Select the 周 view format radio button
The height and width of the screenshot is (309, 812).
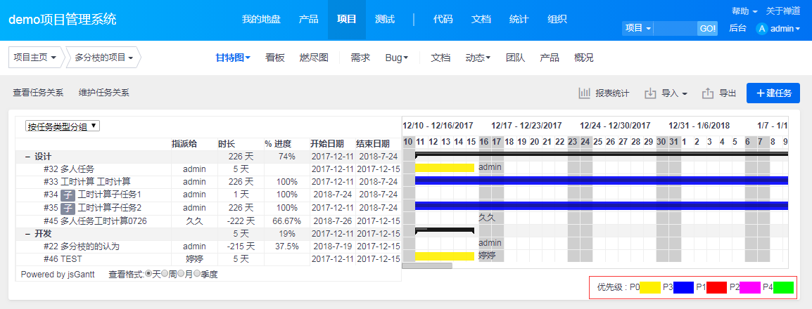[165, 274]
